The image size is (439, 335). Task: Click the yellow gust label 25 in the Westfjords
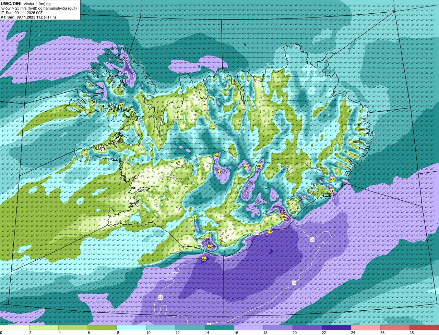tap(122, 104)
